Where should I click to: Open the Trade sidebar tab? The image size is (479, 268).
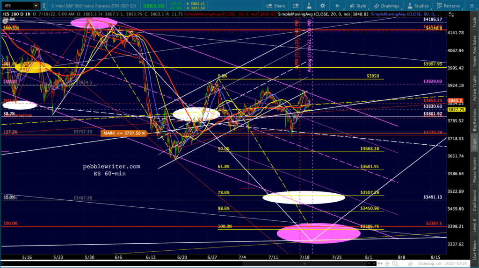474,22
